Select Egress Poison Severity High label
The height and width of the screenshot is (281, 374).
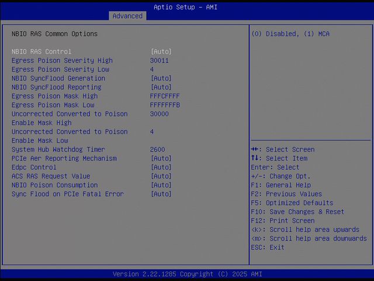62,60
